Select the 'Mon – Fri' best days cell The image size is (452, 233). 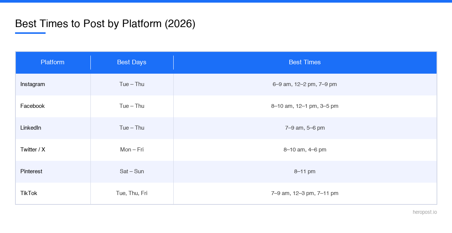[132, 150]
